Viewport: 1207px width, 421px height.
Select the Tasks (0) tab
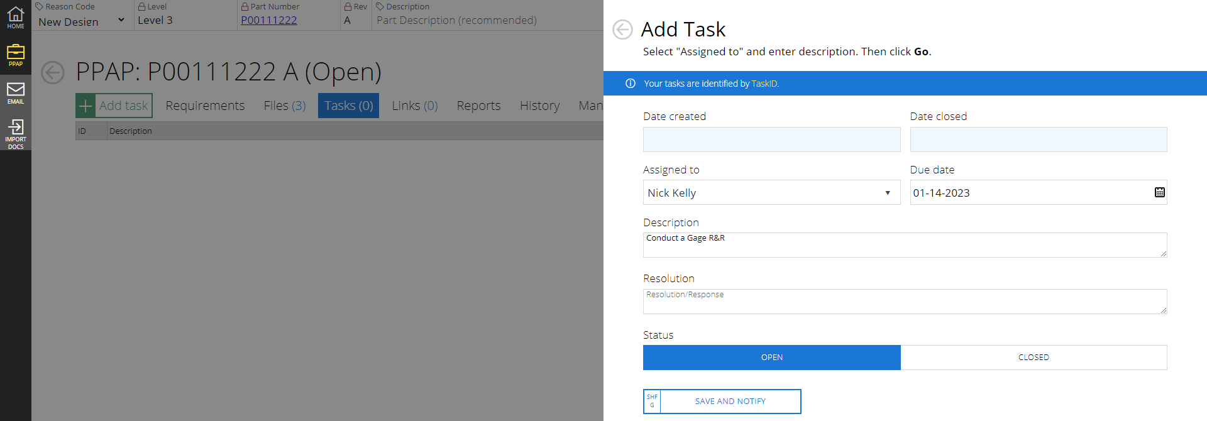[348, 106]
